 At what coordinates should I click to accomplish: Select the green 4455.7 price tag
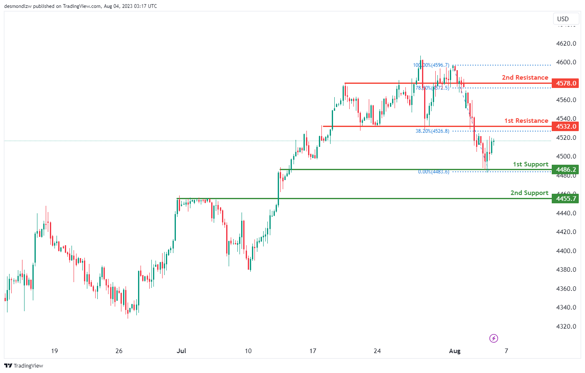pyautogui.click(x=566, y=199)
